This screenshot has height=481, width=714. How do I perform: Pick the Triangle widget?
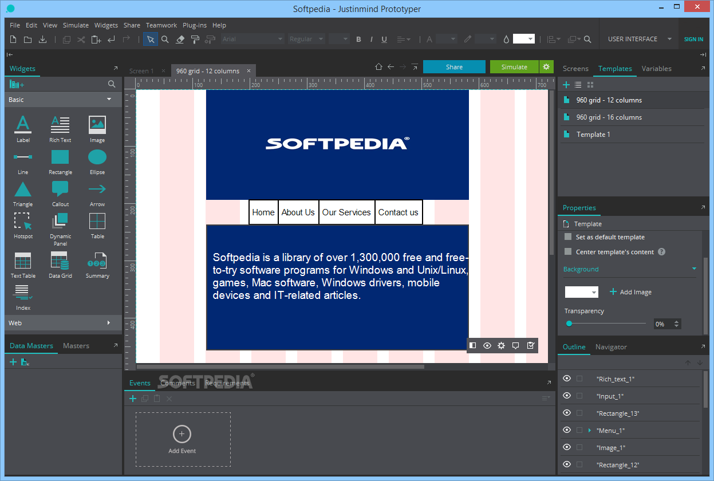click(x=23, y=194)
